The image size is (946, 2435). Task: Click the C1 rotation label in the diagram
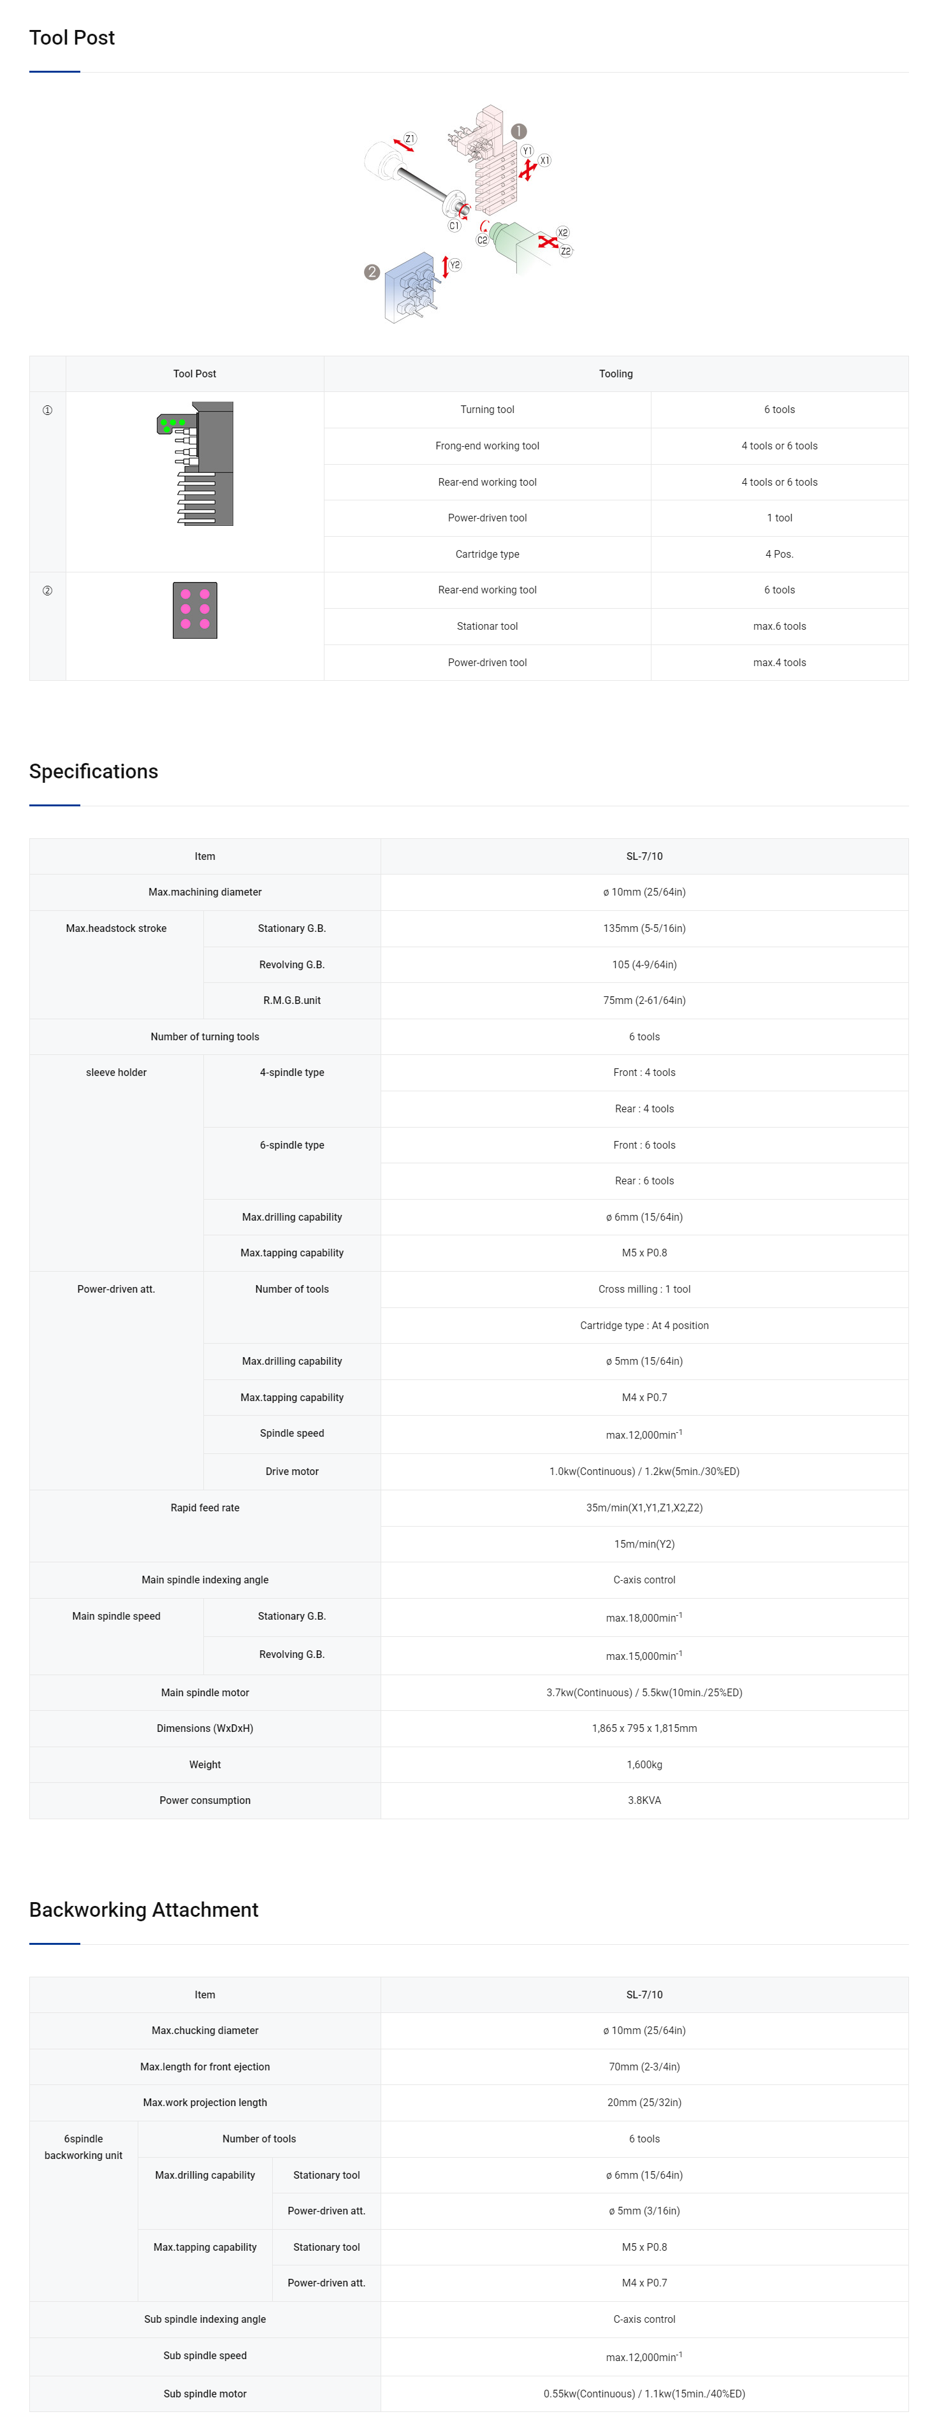tap(454, 226)
